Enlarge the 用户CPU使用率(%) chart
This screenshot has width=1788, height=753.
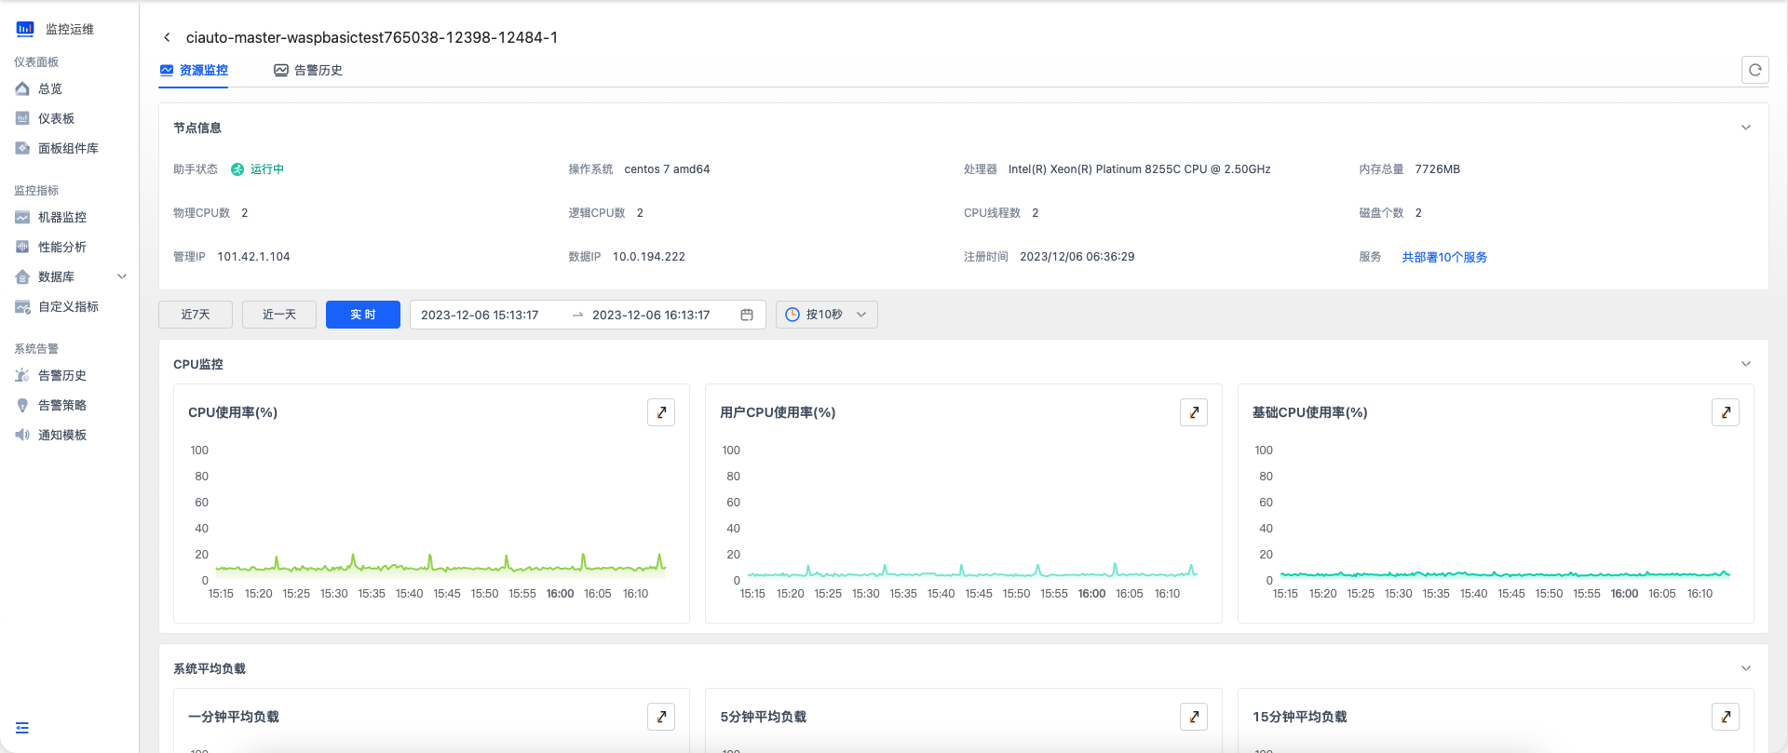[x=1193, y=412]
